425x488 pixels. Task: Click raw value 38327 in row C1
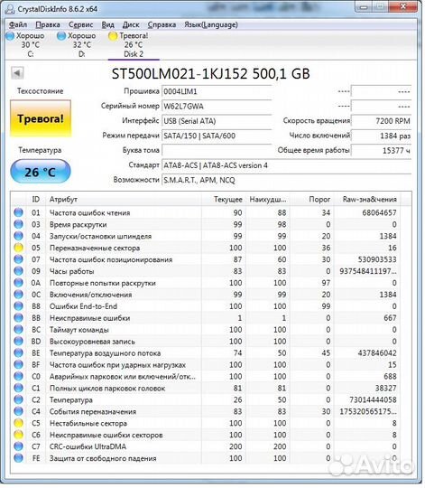[385, 388]
